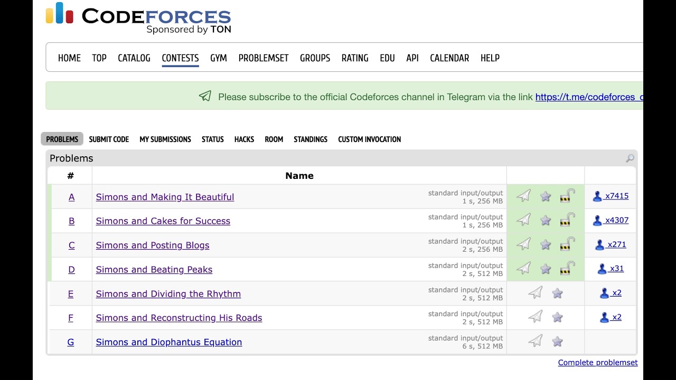Star problem F Reconstructing His Roads
676x380 pixels.
coord(557,317)
